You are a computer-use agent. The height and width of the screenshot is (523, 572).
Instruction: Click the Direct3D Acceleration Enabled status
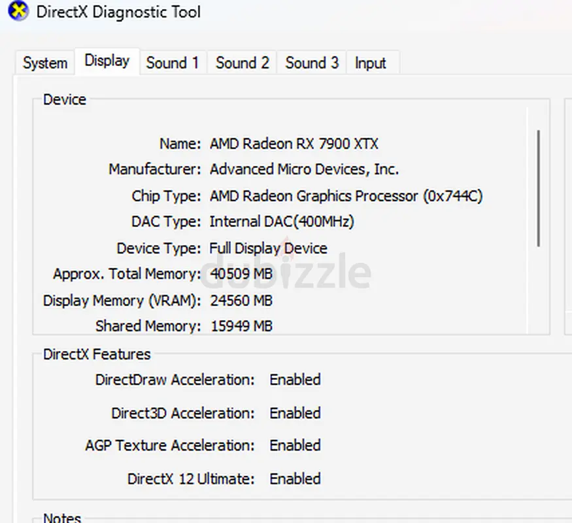coord(295,413)
